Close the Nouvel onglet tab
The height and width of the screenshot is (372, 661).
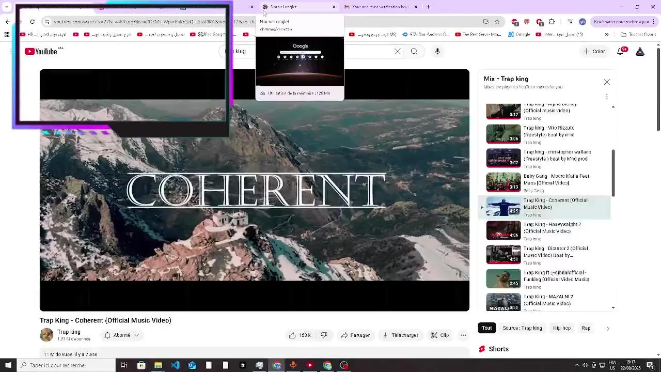[334, 7]
